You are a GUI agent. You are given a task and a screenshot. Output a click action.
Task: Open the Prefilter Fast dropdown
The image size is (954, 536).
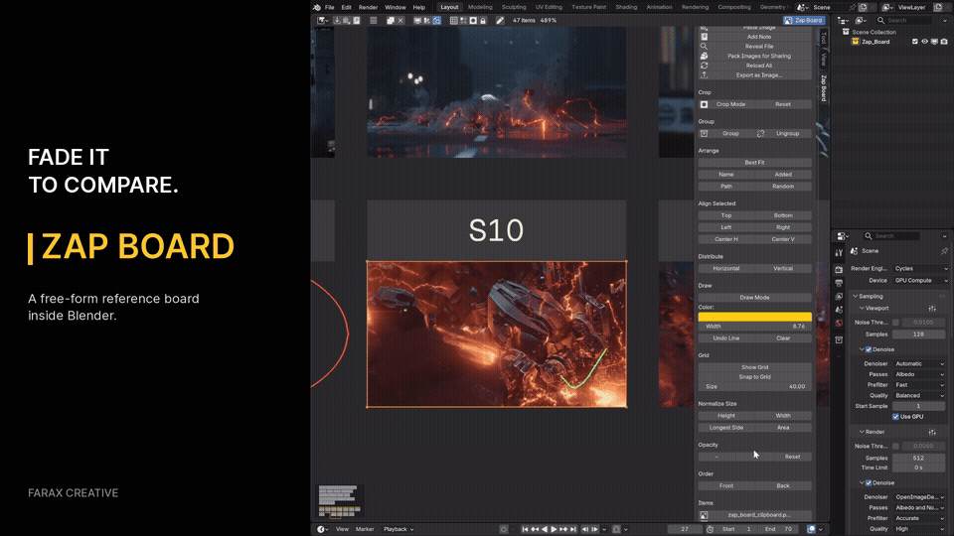tap(919, 385)
